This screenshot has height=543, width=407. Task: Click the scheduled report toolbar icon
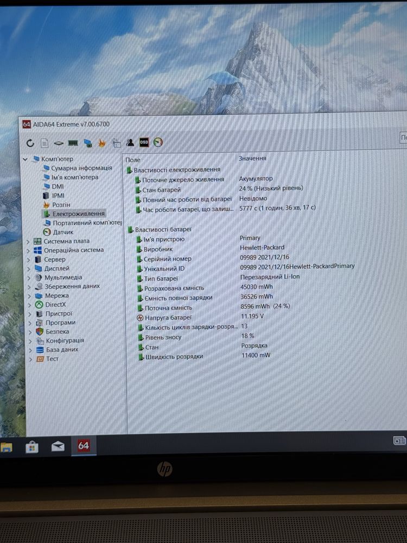tap(117, 143)
